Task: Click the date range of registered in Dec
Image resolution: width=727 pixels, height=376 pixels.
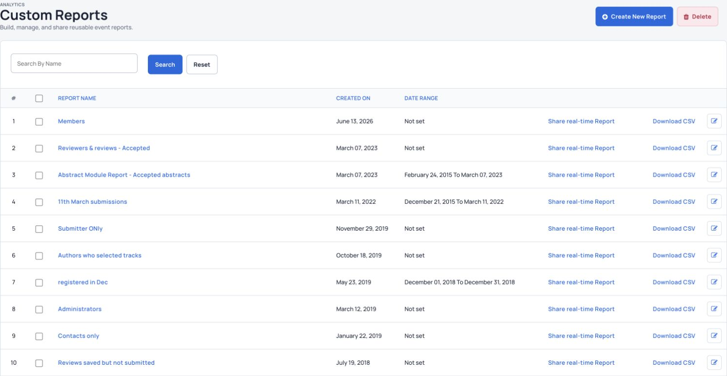Action: click(460, 282)
